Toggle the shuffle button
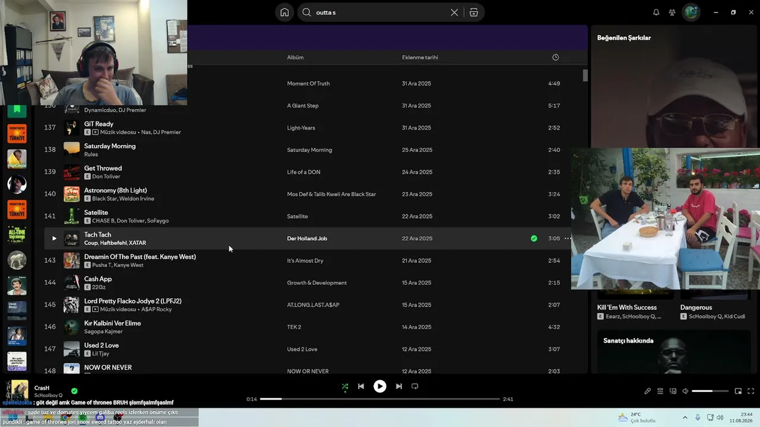The height and width of the screenshot is (427, 760). 345,386
